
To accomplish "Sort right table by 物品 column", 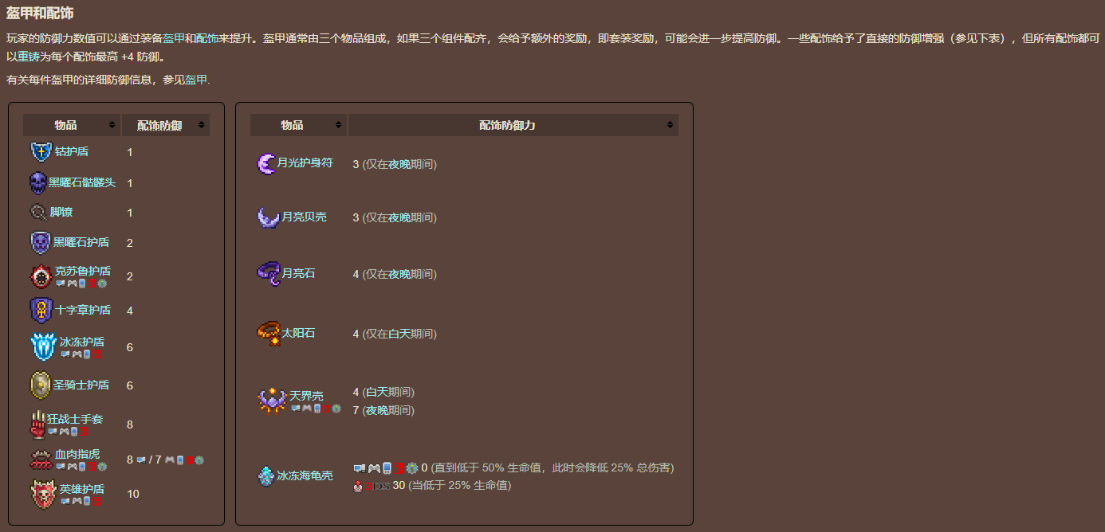I will [298, 125].
